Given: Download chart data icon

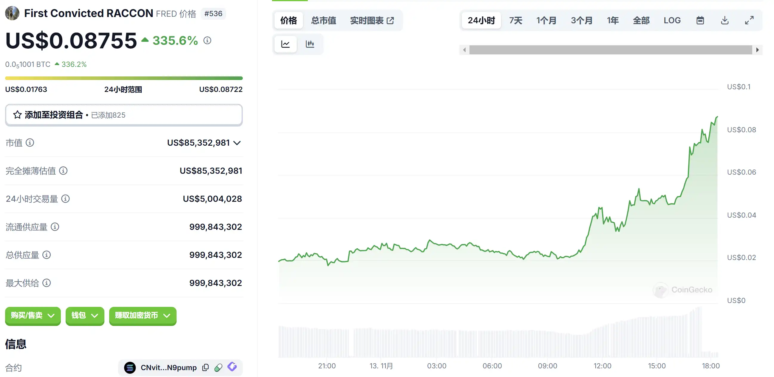Looking at the screenshot, I should [x=724, y=20].
